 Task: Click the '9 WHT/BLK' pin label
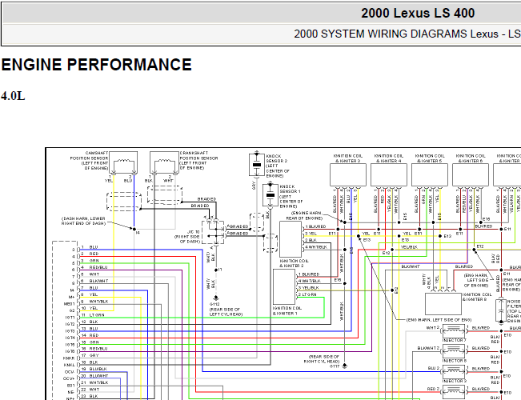click(94, 302)
